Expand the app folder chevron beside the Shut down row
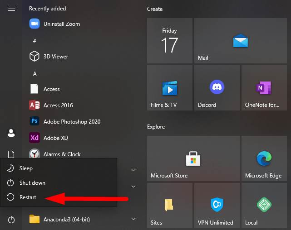This screenshot has height=230, width=291. [133, 187]
